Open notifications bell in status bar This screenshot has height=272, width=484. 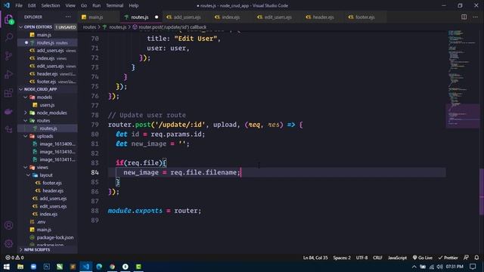pyautogui.click(x=476, y=258)
